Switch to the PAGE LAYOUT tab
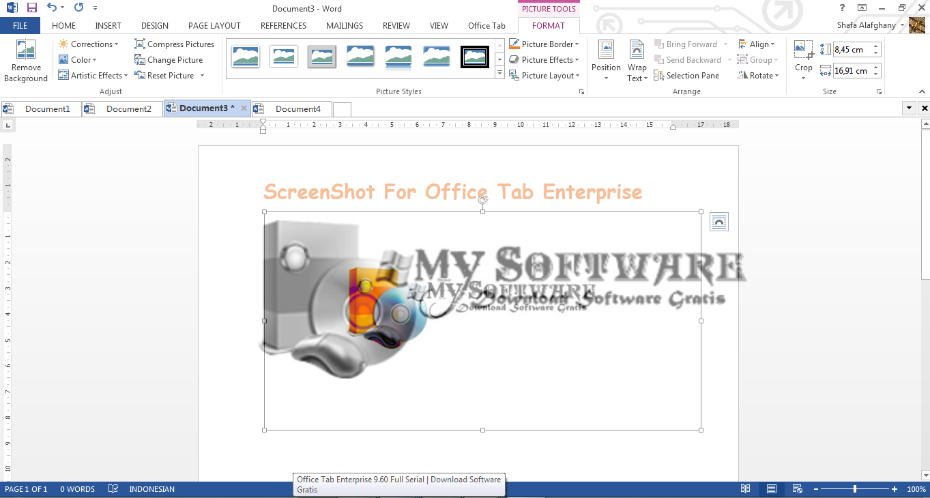Viewport: 930px width, 498px height. coord(214,26)
